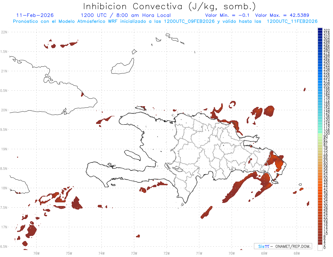Pick the darkest navy swatch beside 322
This screenshot has width=333, height=257.
(x=320, y=29)
